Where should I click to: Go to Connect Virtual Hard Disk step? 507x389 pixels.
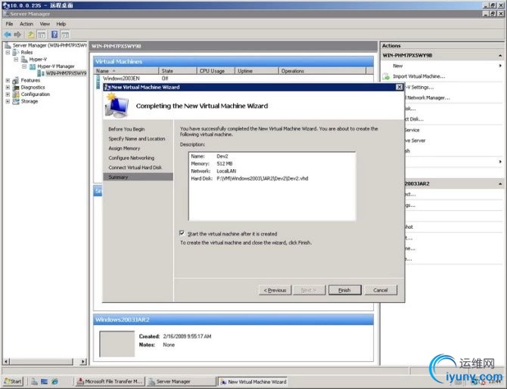click(x=135, y=168)
